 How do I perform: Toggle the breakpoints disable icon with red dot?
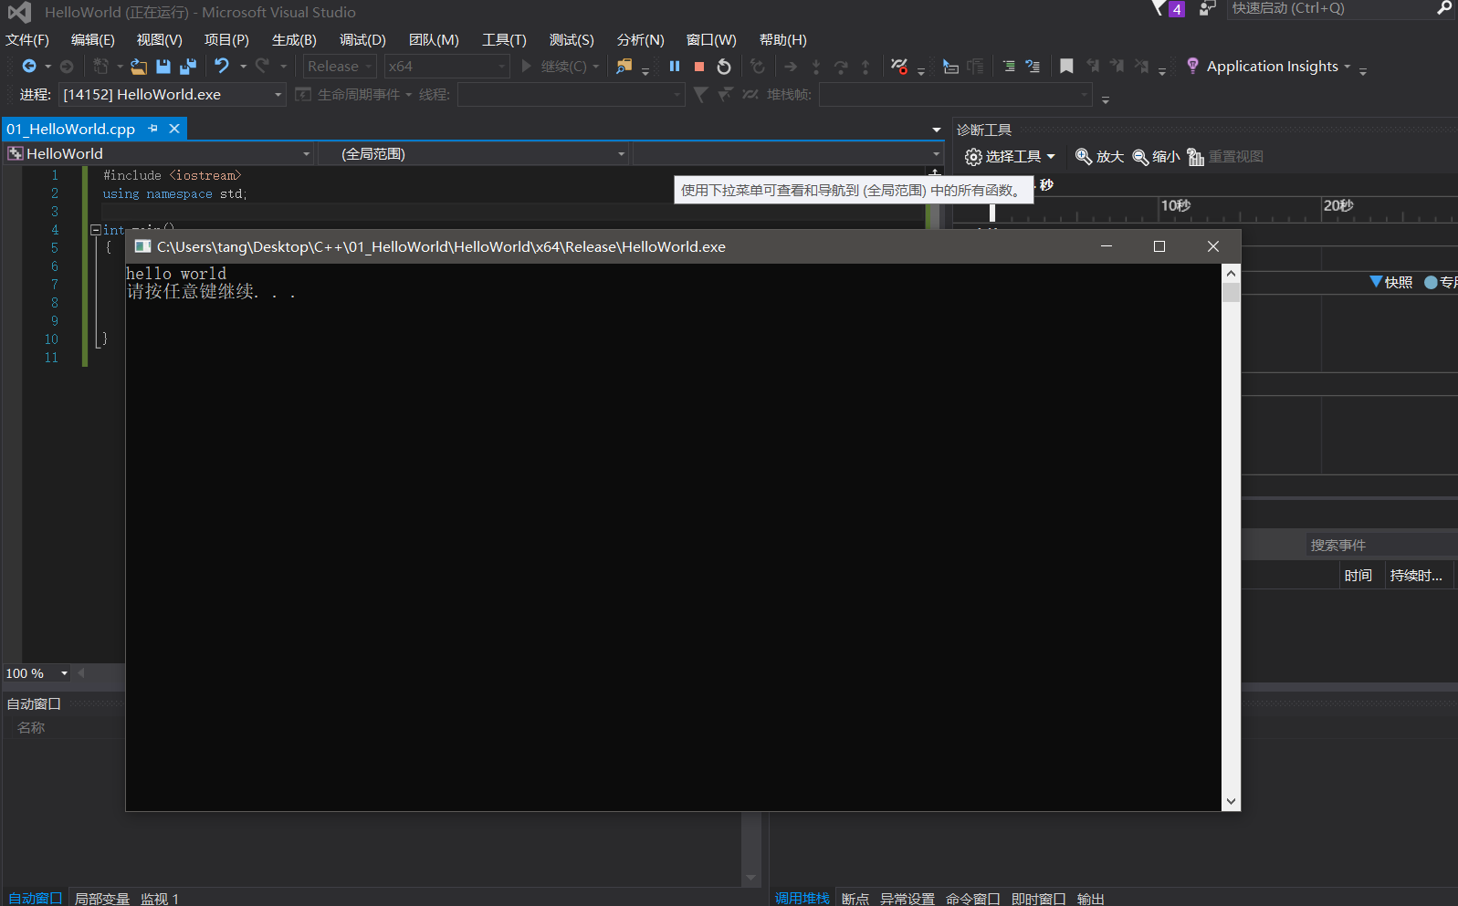point(899,66)
